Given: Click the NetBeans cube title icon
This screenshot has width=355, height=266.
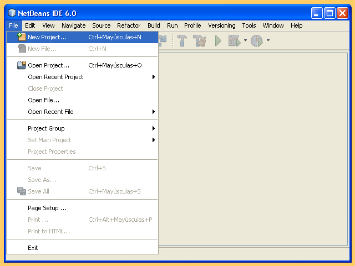Looking at the screenshot, I should [12, 13].
